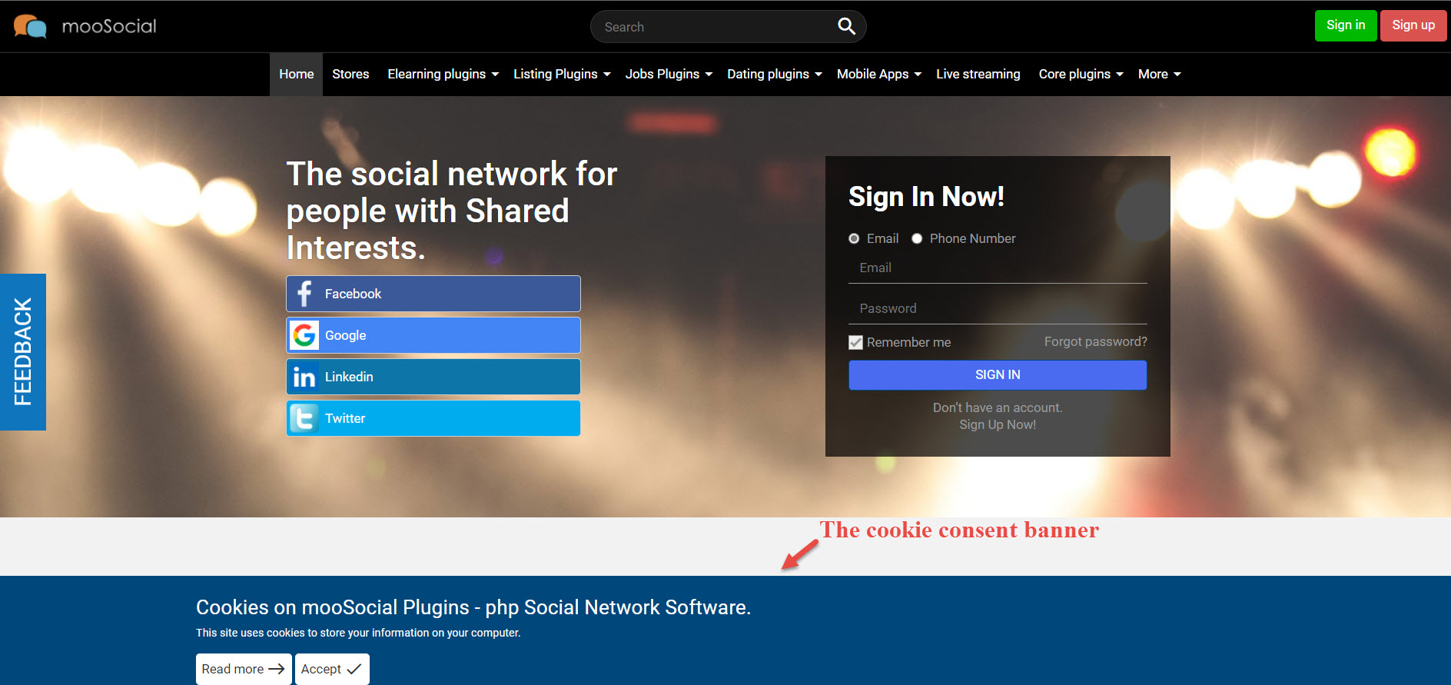Open the Forgot password? link

tap(1095, 341)
